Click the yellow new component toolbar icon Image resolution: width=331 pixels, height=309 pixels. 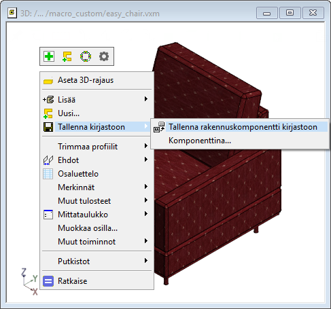click(67, 56)
